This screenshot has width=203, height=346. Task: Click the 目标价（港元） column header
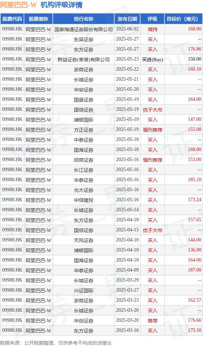coord(184,19)
